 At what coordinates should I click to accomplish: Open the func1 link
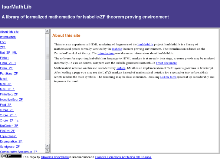pos(4,79)
